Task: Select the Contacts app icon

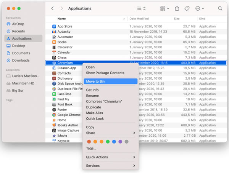Action: click(54, 73)
